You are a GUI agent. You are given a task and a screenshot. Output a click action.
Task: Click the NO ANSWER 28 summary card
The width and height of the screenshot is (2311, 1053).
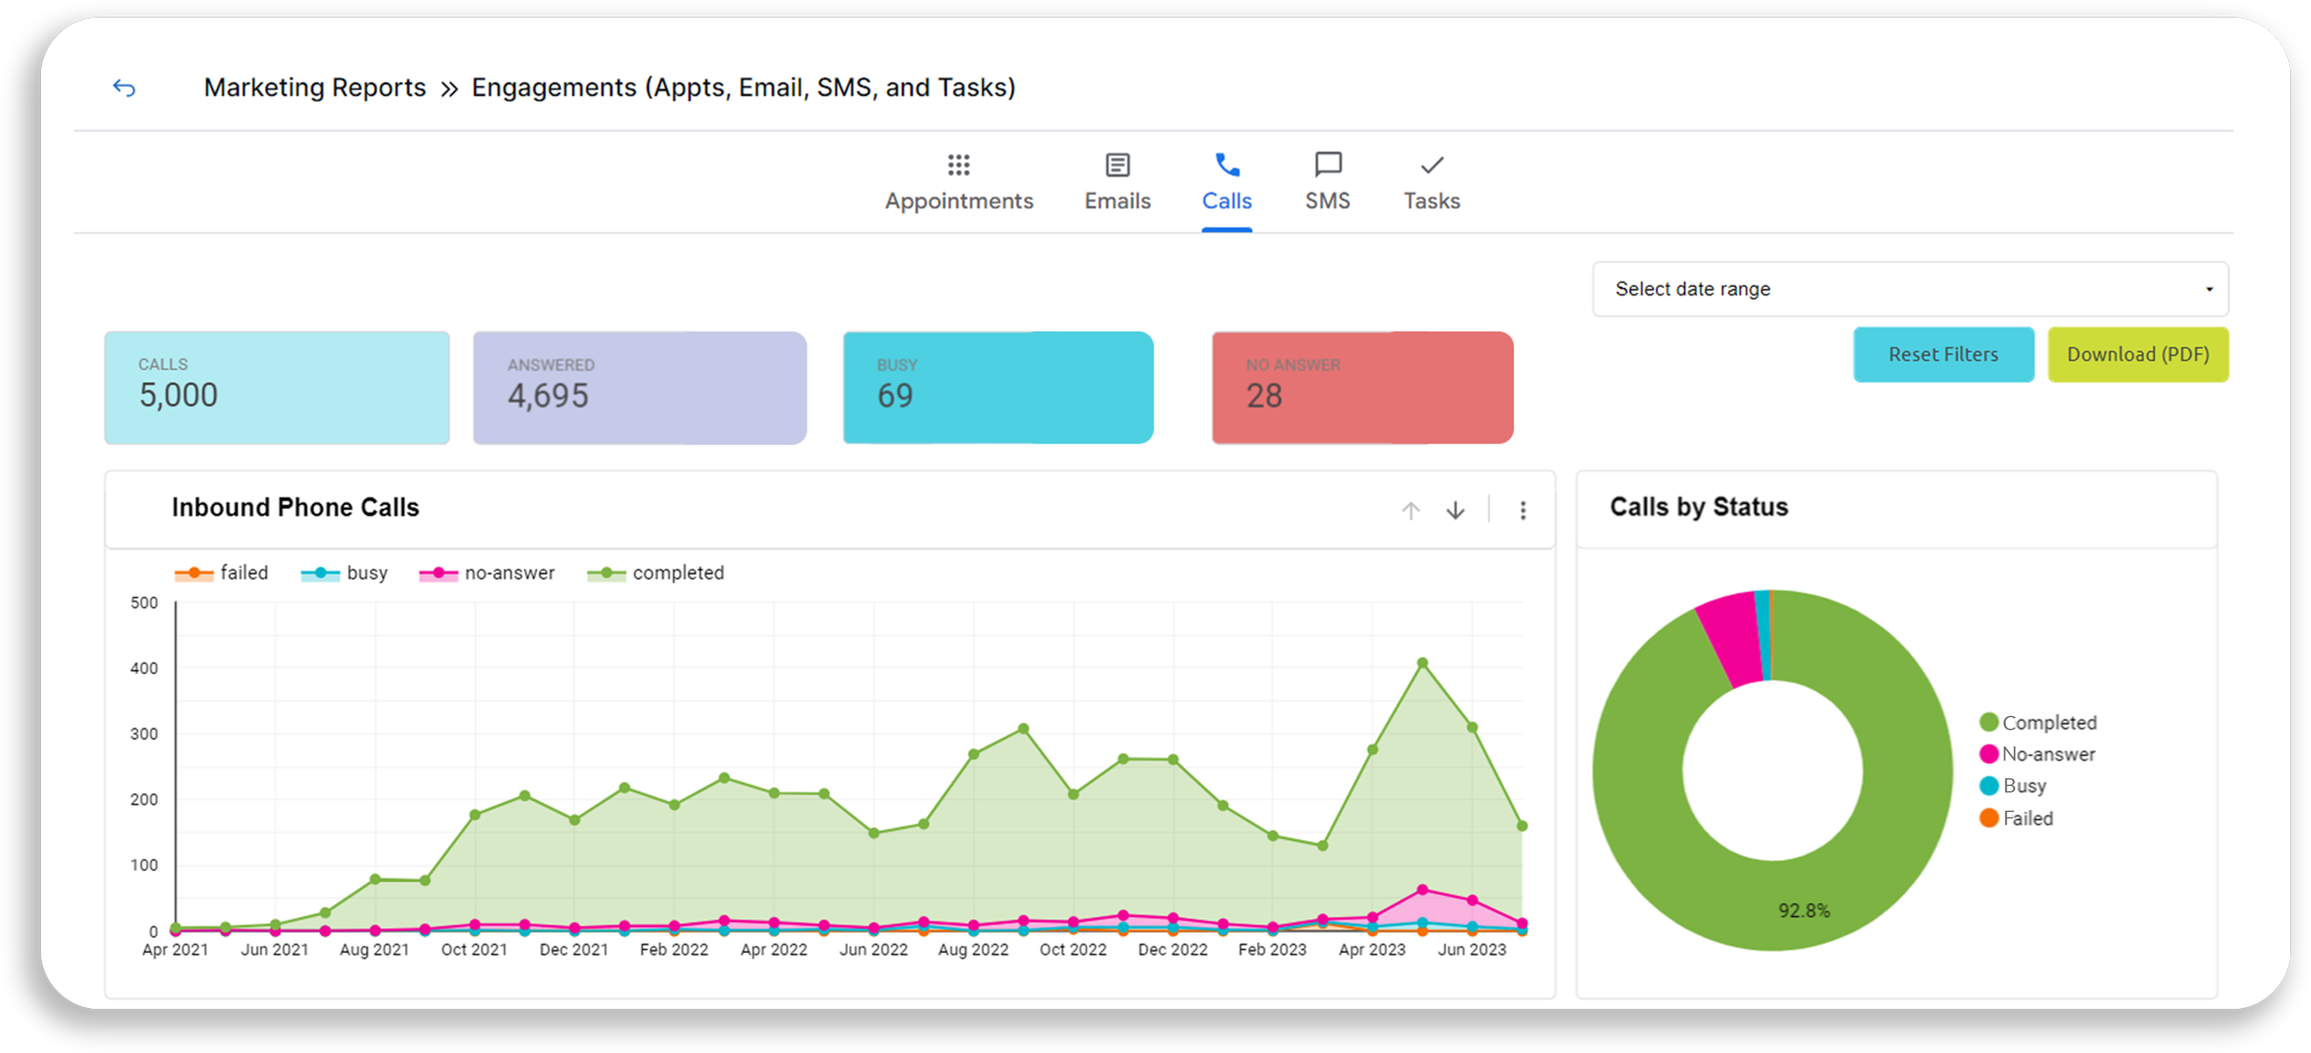pos(1362,387)
